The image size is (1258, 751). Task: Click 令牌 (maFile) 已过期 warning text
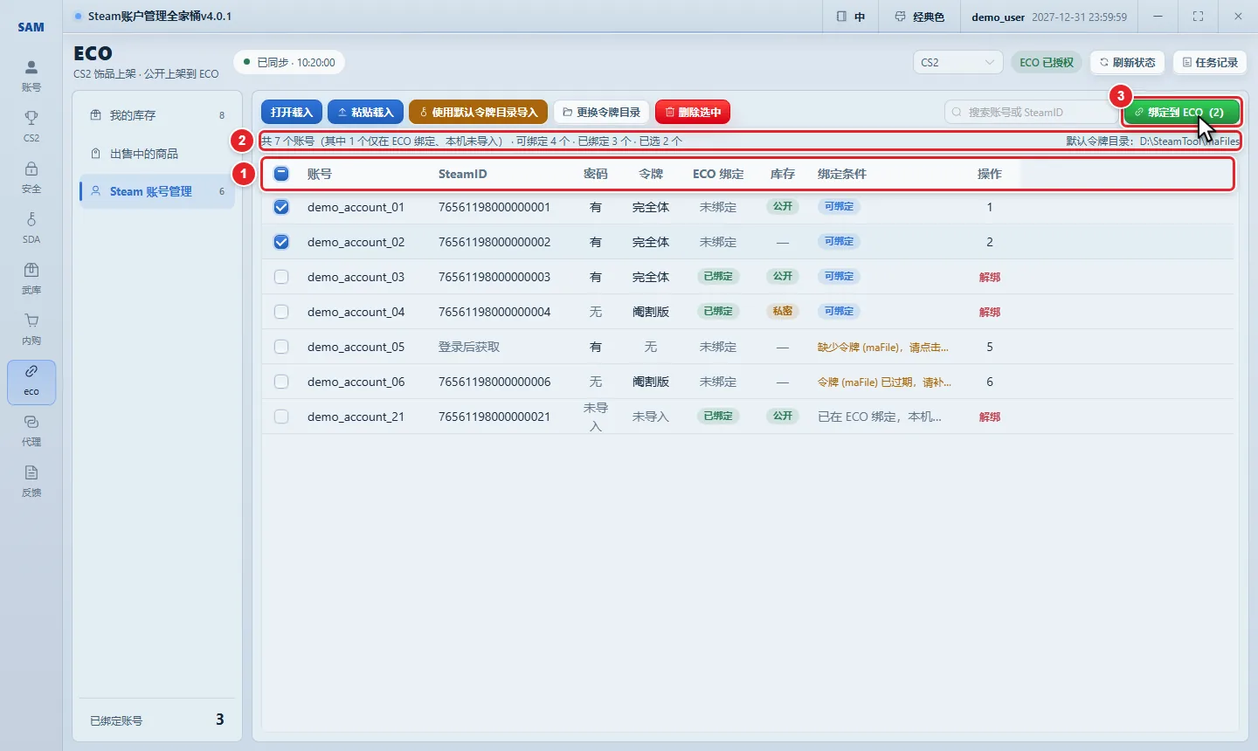coord(884,382)
